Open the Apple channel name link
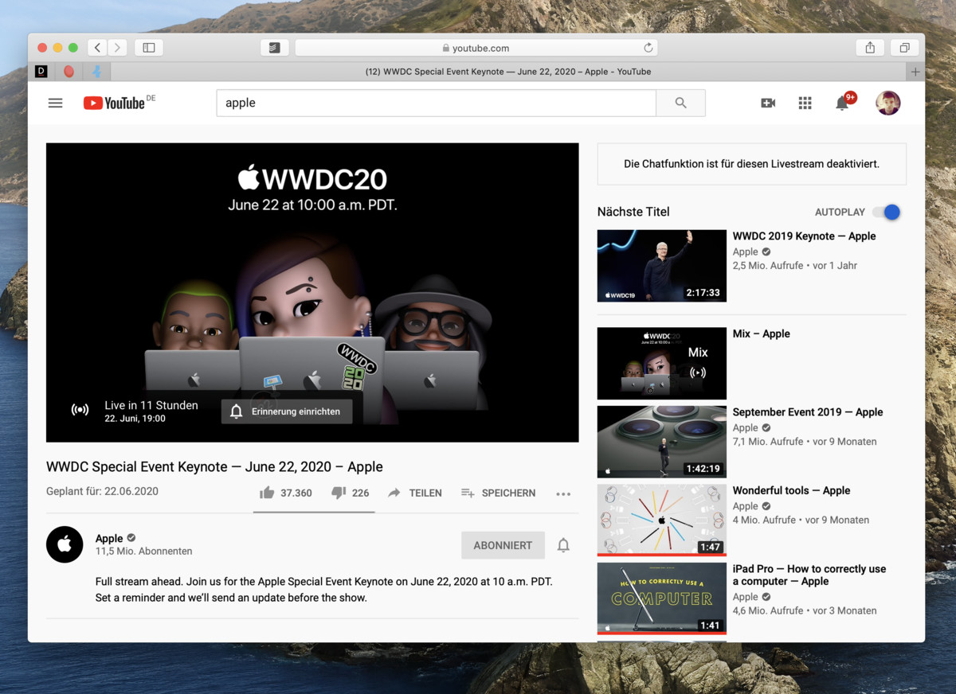This screenshot has width=956, height=694. [109, 538]
